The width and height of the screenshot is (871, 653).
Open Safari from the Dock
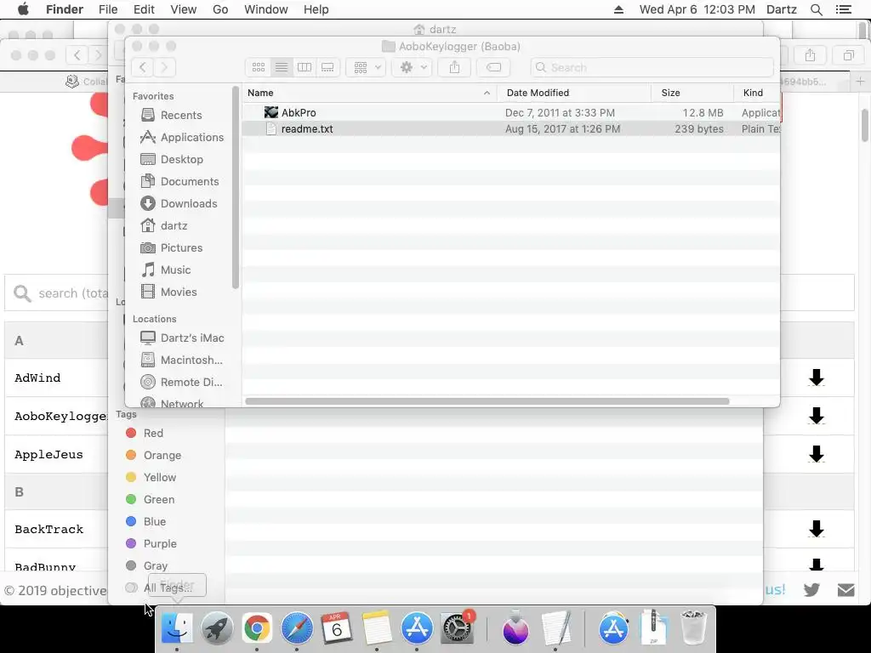297,628
